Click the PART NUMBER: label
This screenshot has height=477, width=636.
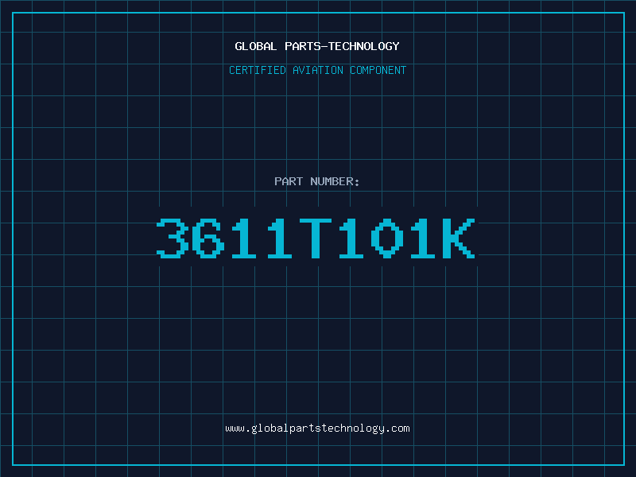317,181
